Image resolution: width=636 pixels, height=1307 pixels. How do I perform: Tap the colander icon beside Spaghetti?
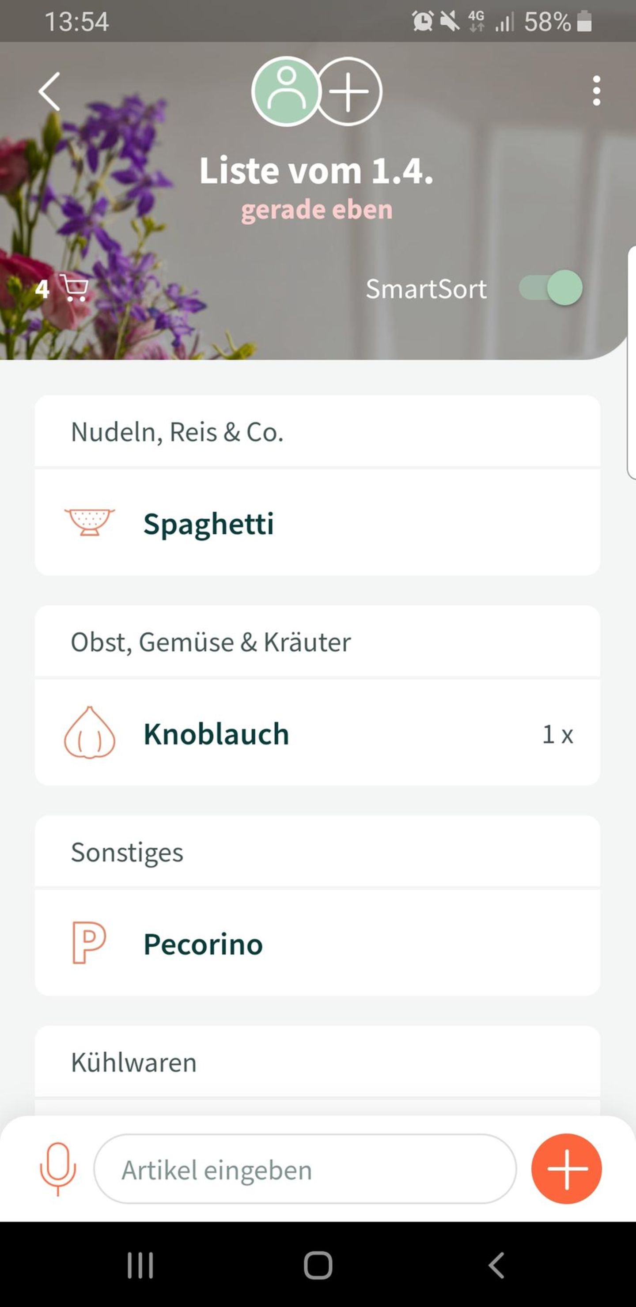[x=89, y=523]
